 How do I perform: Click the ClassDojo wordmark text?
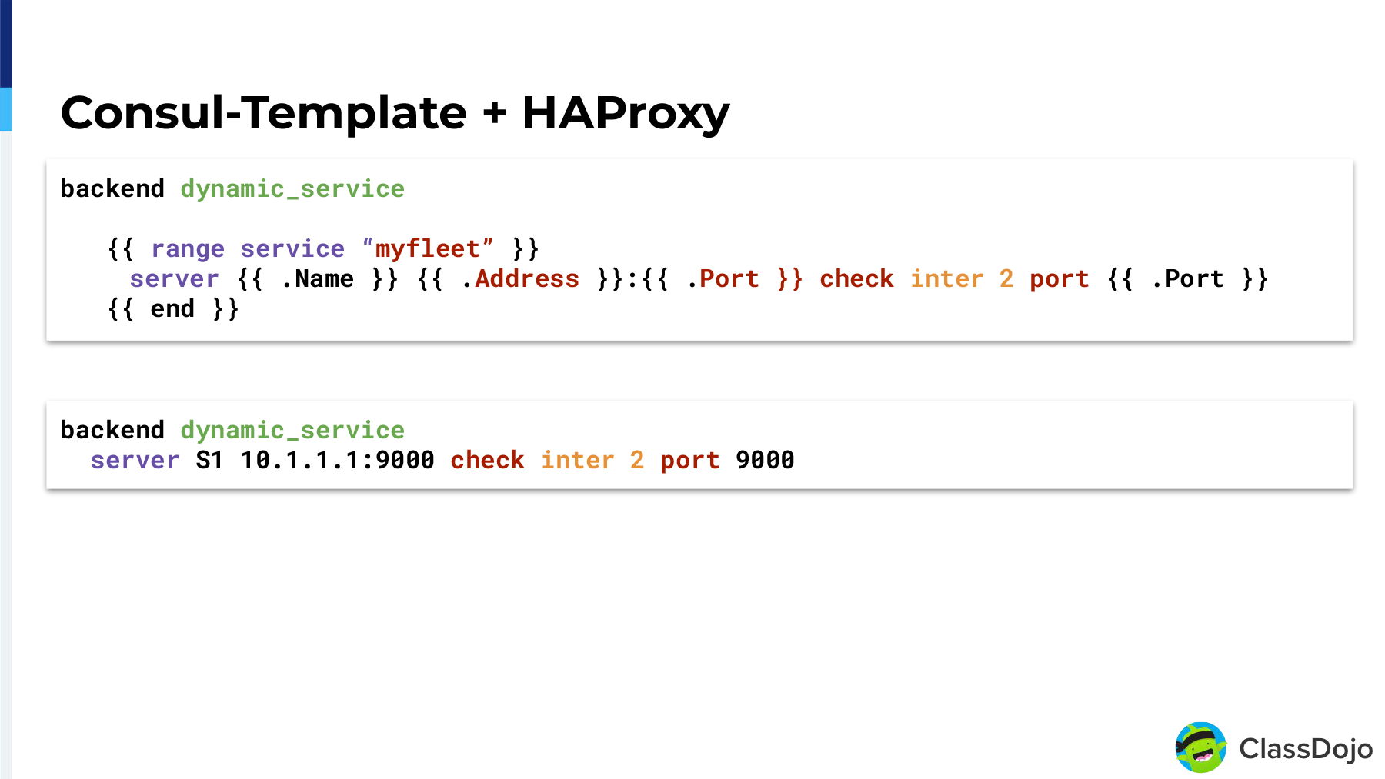coord(1306,748)
